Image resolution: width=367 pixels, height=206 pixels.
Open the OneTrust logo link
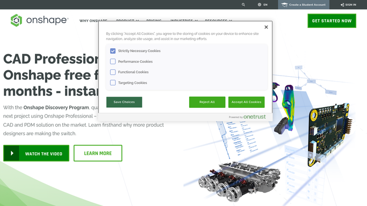(254, 117)
